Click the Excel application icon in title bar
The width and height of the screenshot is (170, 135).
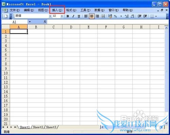[4, 4]
